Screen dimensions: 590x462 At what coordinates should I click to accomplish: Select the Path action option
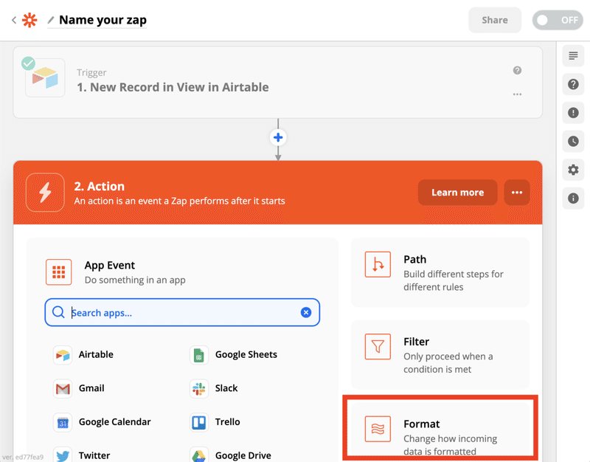click(440, 272)
